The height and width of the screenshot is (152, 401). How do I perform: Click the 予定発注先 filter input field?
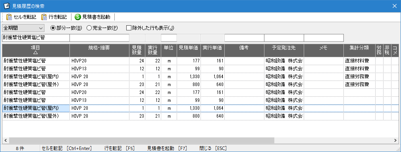pos(284,38)
